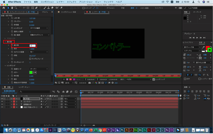The height and width of the screenshot is (134, 213).
Task: Switch to コンポジション 流星 viewer tab
Action: [x=68, y=12]
